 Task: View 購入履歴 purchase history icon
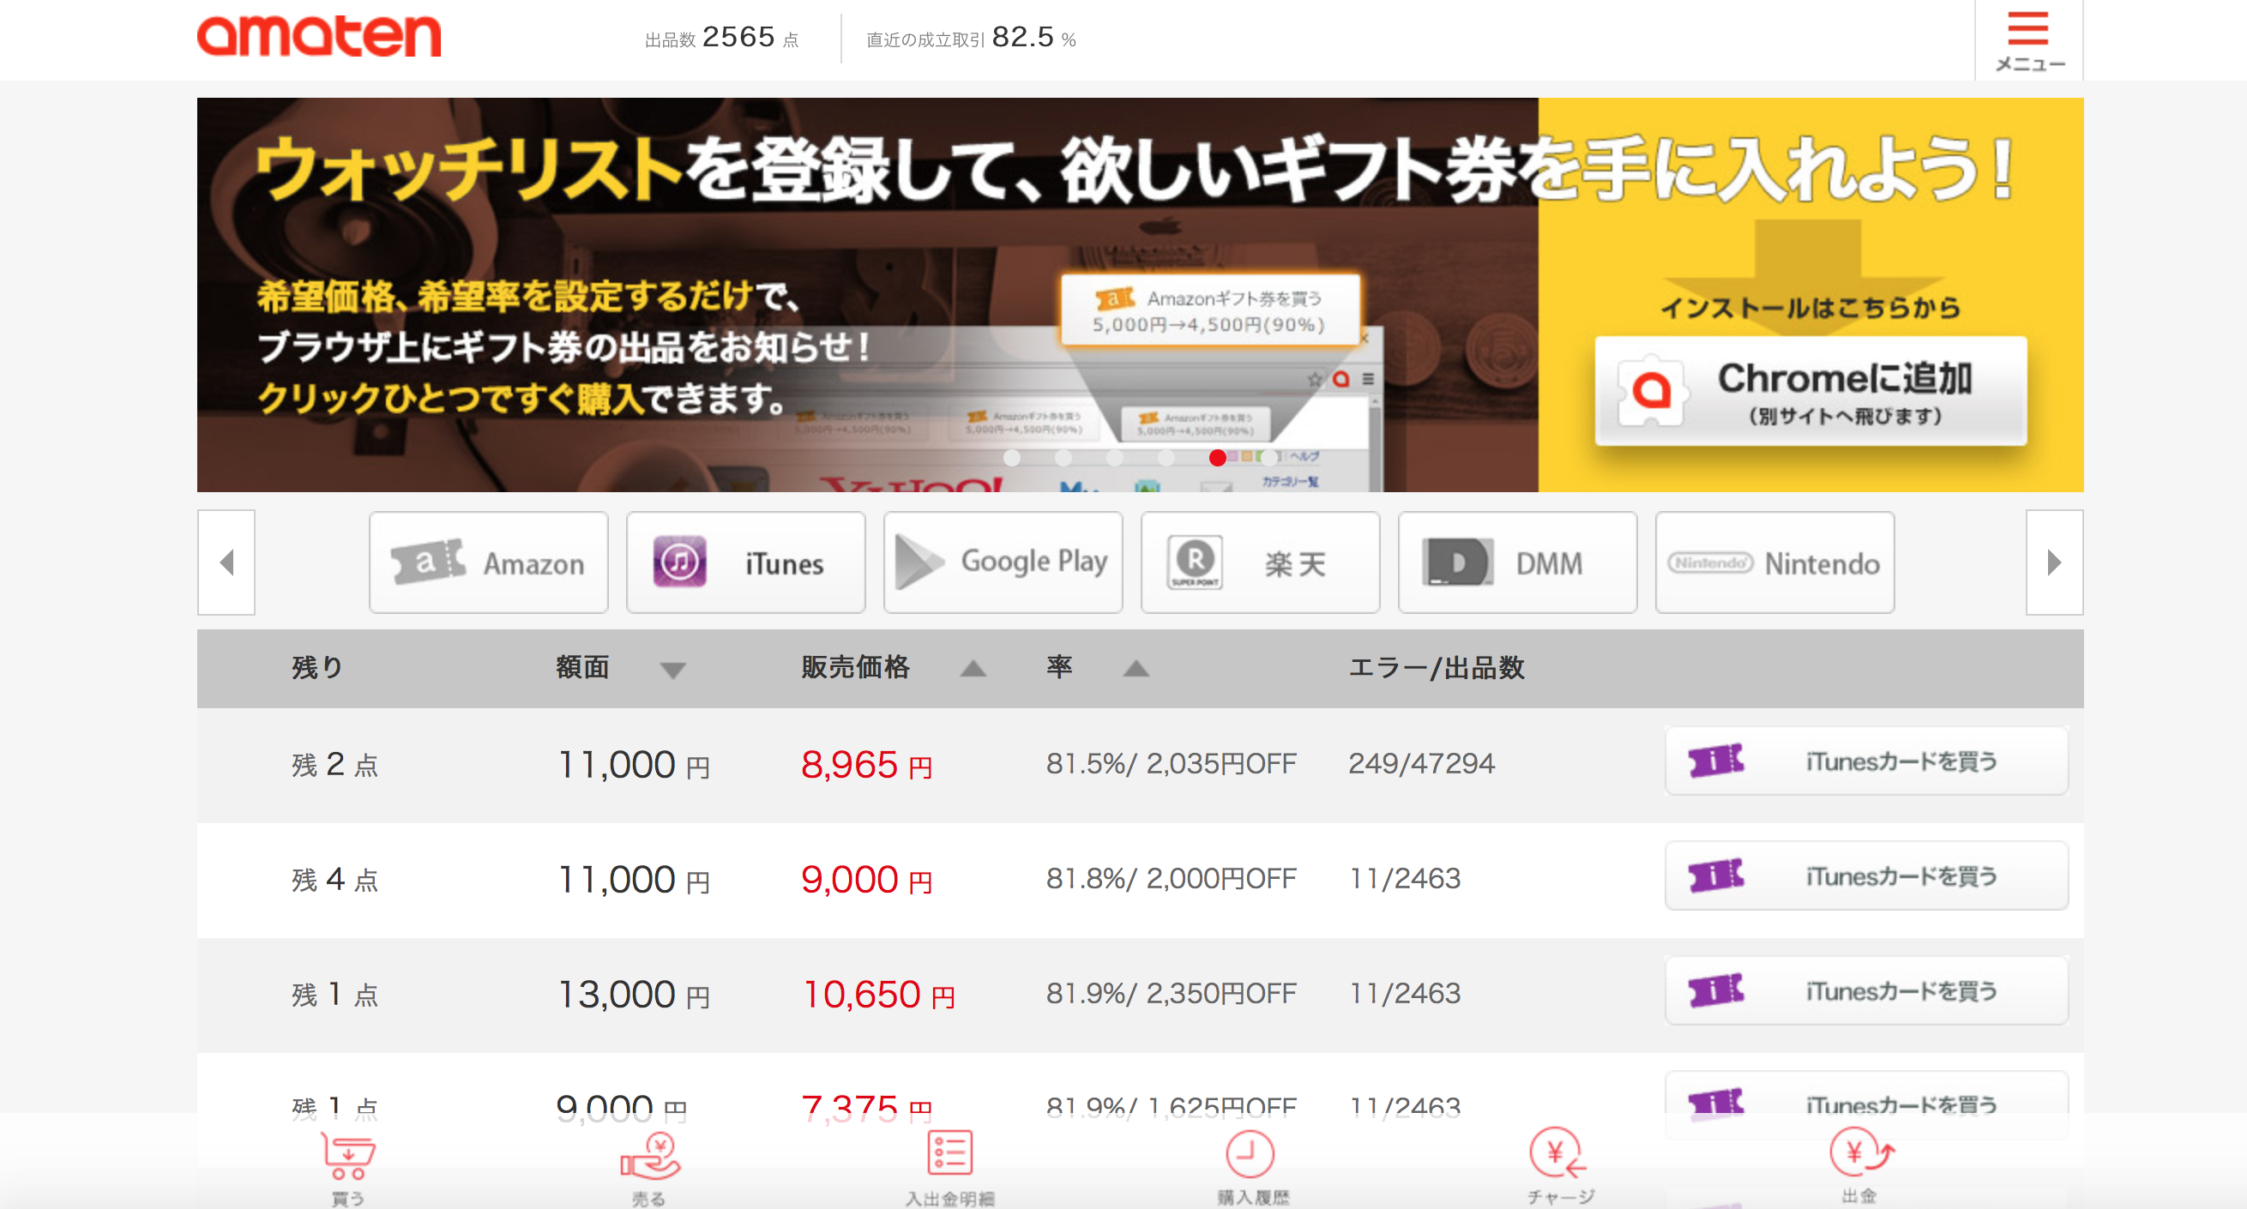(1250, 1160)
